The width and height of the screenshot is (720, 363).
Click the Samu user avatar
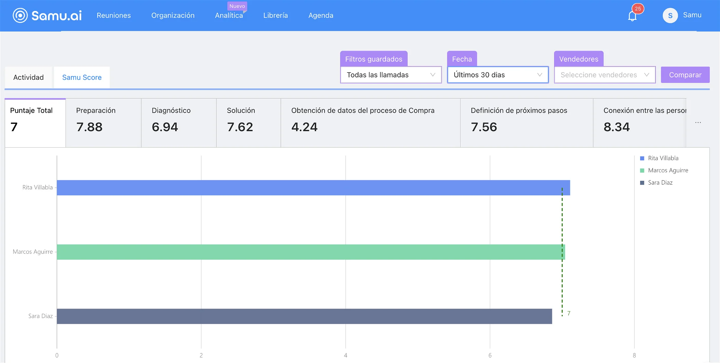670,15
